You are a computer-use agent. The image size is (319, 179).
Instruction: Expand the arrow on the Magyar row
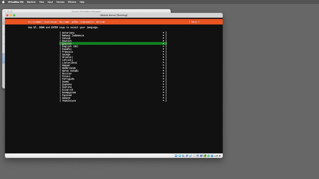pyautogui.click(x=163, y=65)
